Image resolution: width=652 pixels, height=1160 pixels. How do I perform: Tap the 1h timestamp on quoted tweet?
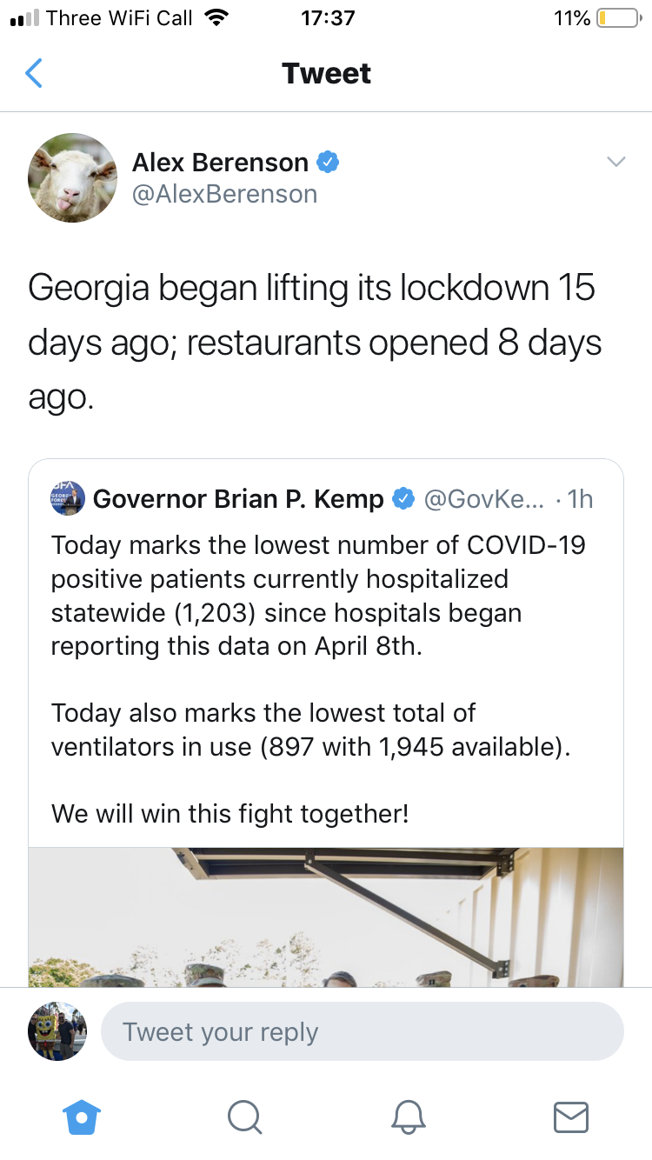pos(580,499)
